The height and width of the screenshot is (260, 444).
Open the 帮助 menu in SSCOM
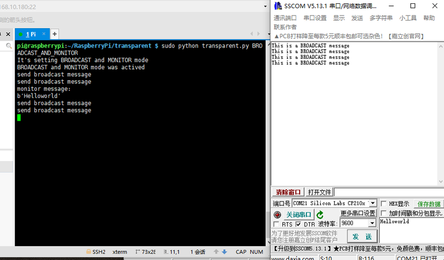click(429, 18)
